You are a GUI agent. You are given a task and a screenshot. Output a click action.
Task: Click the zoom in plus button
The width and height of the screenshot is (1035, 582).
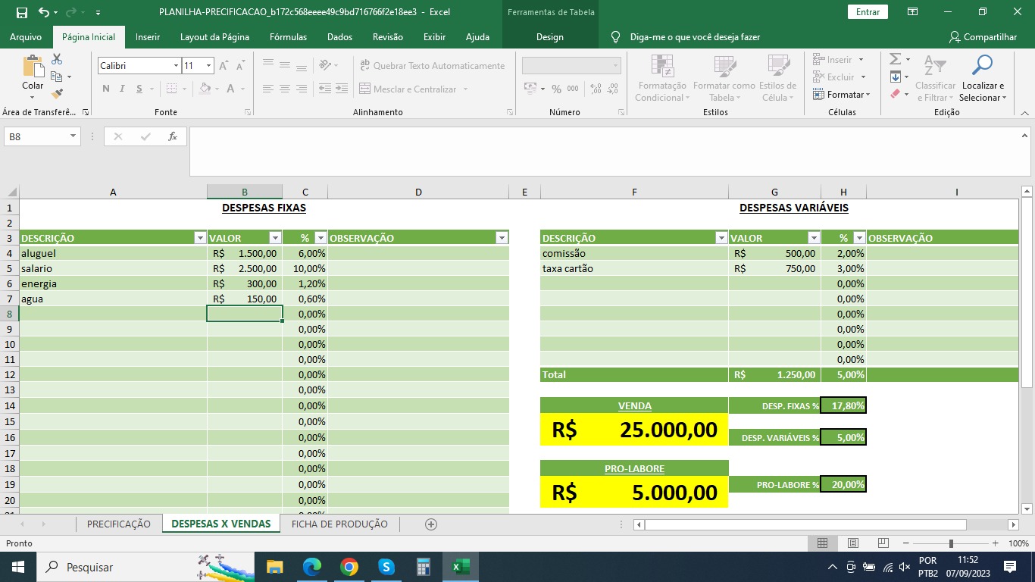[x=996, y=543]
